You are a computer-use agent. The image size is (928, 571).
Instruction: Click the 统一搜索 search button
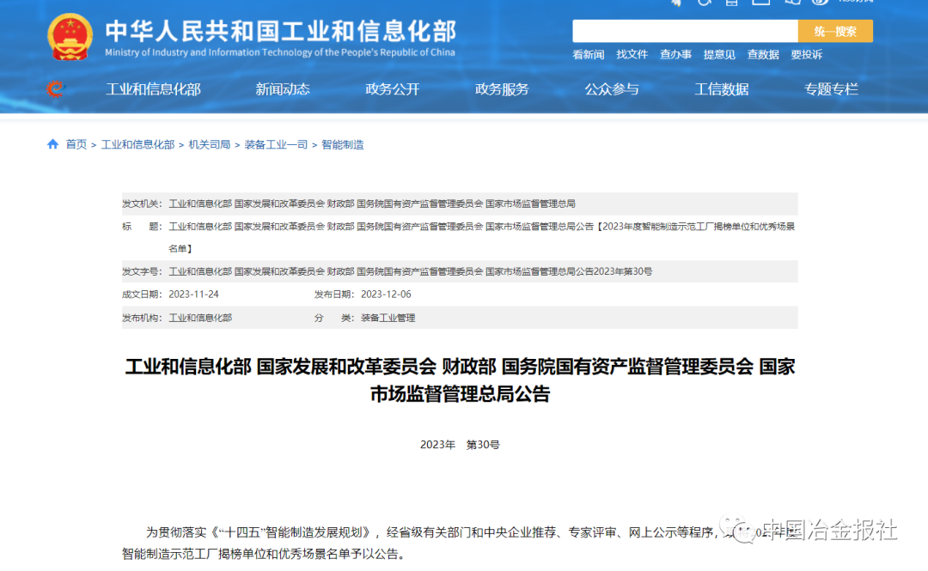[833, 31]
